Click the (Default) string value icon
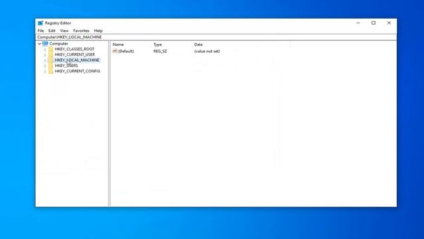Image resolution: width=424 pixels, height=239 pixels. coord(115,51)
